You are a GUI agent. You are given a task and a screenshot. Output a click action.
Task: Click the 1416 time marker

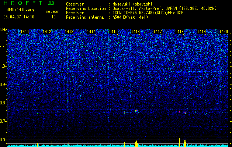click(x=135, y=32)
